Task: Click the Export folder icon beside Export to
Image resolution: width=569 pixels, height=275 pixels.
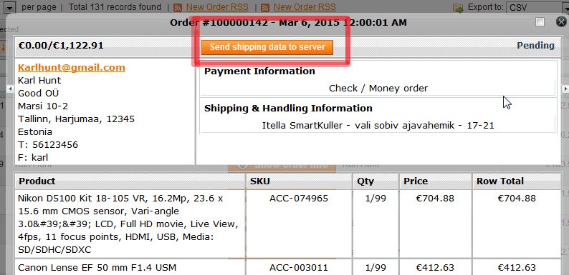Action: 459,8
